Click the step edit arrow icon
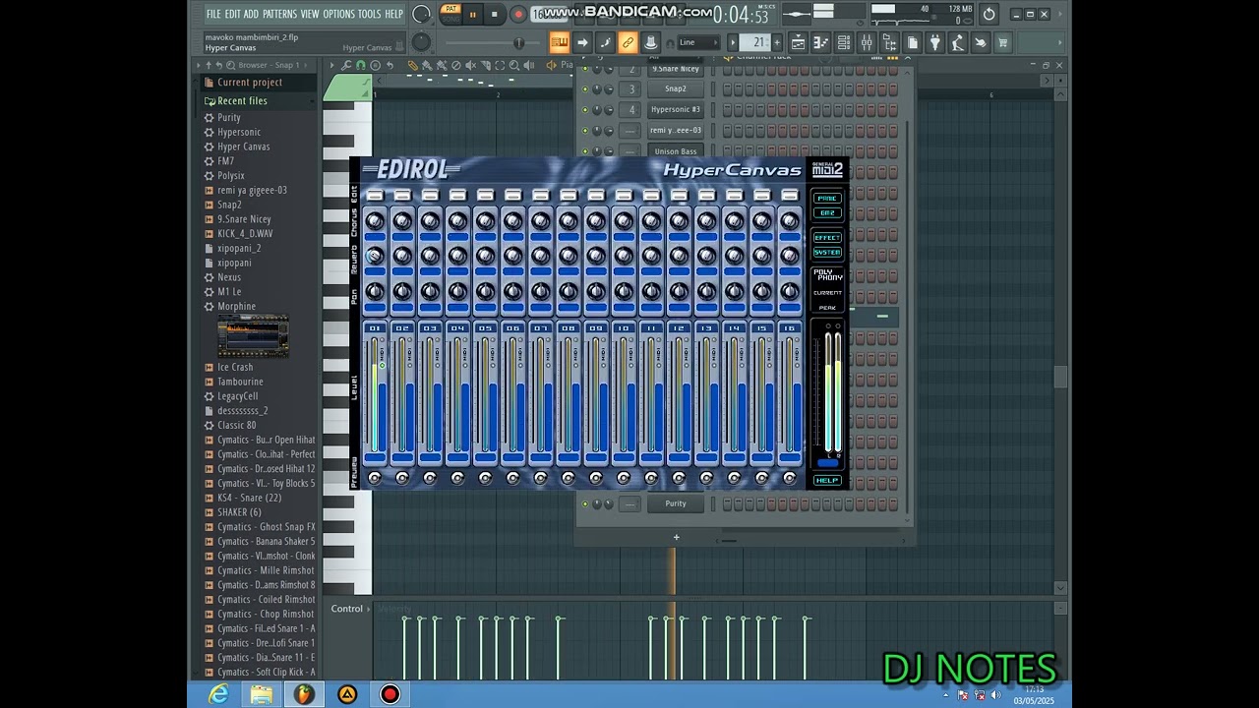 (582, 42)
